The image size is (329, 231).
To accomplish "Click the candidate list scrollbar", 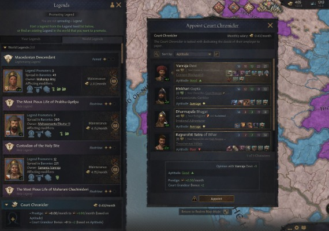I will (274, 95).
